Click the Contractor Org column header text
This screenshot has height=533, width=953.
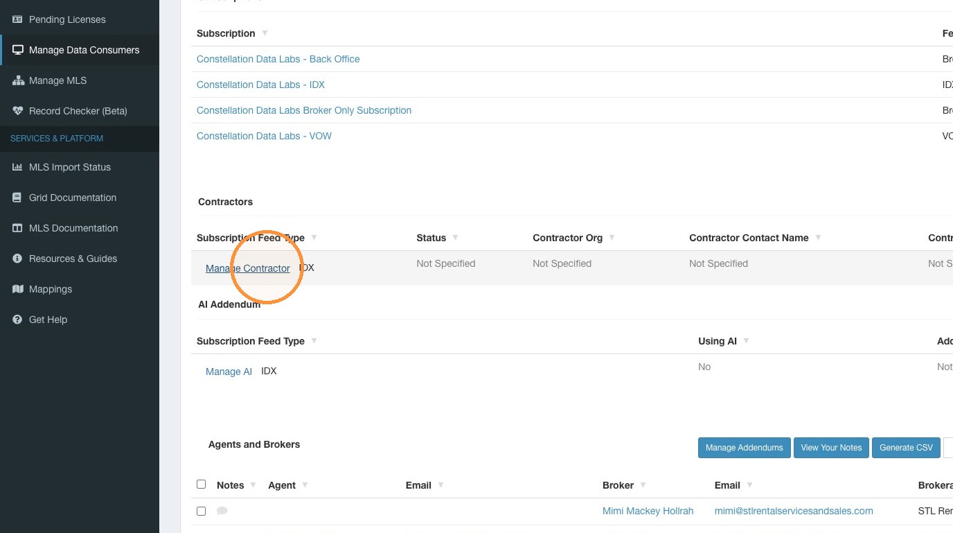point(567,238)
